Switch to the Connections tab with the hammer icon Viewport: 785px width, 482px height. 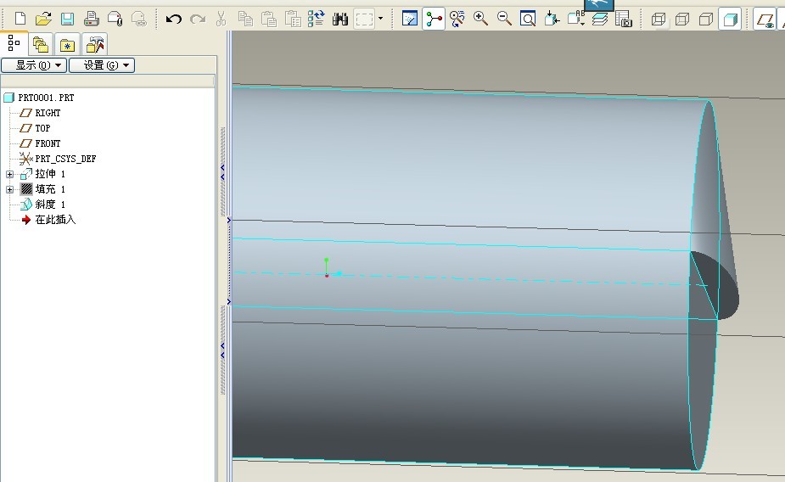click(94, 45)
